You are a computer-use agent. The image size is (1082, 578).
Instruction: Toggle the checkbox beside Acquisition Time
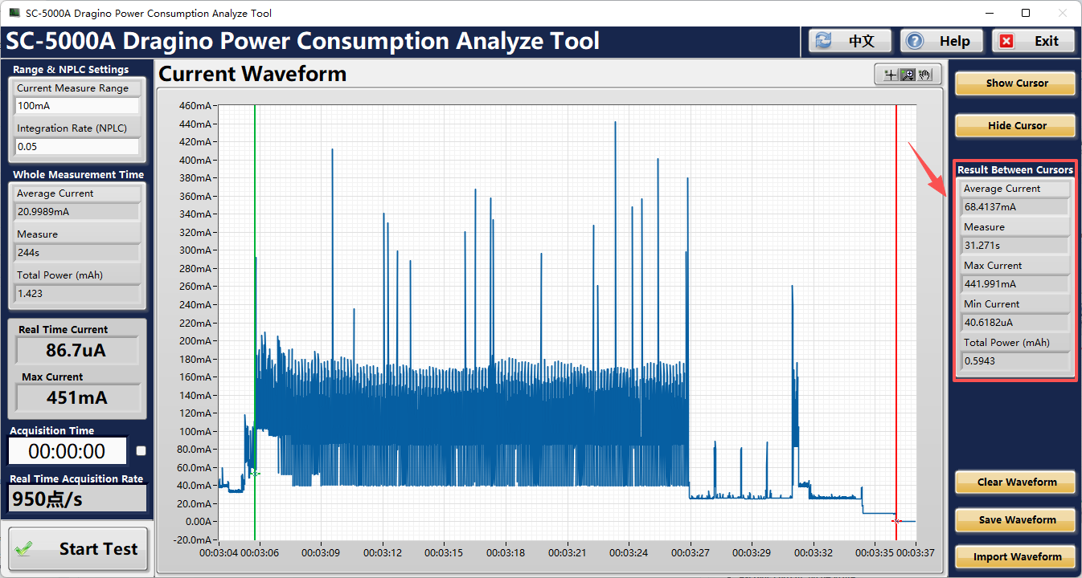pos(141,451)
